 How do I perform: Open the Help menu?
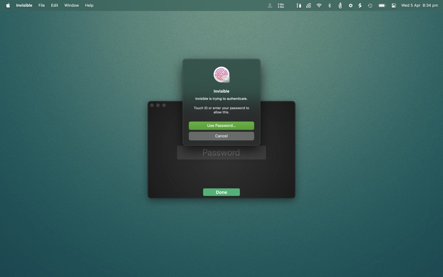(x=89, y=6)
